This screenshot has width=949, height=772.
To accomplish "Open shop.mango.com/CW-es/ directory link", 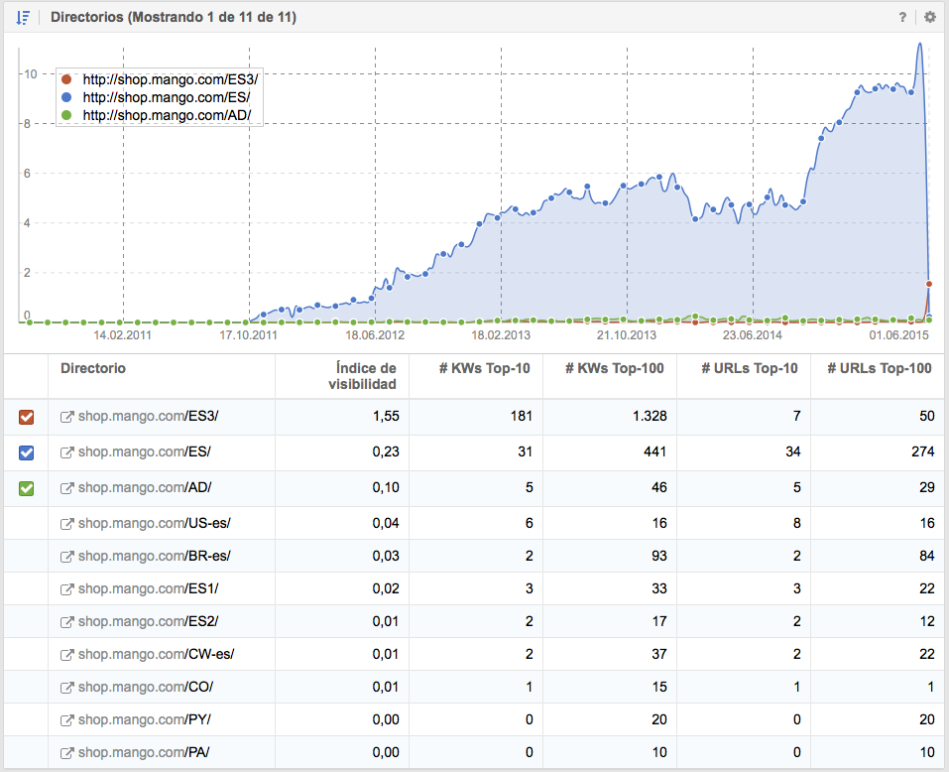I will [x=156, y=655].
